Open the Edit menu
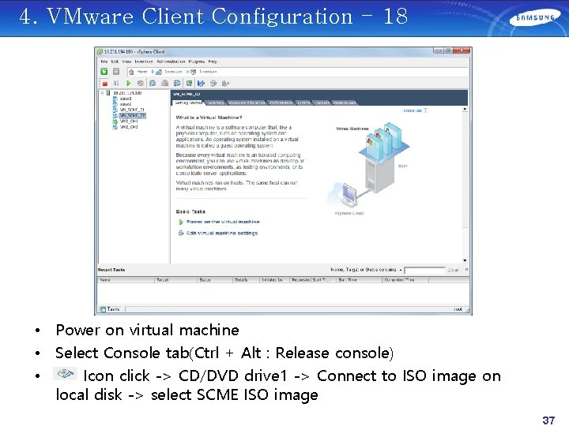 pyautogui.click(x=115, y=62)
